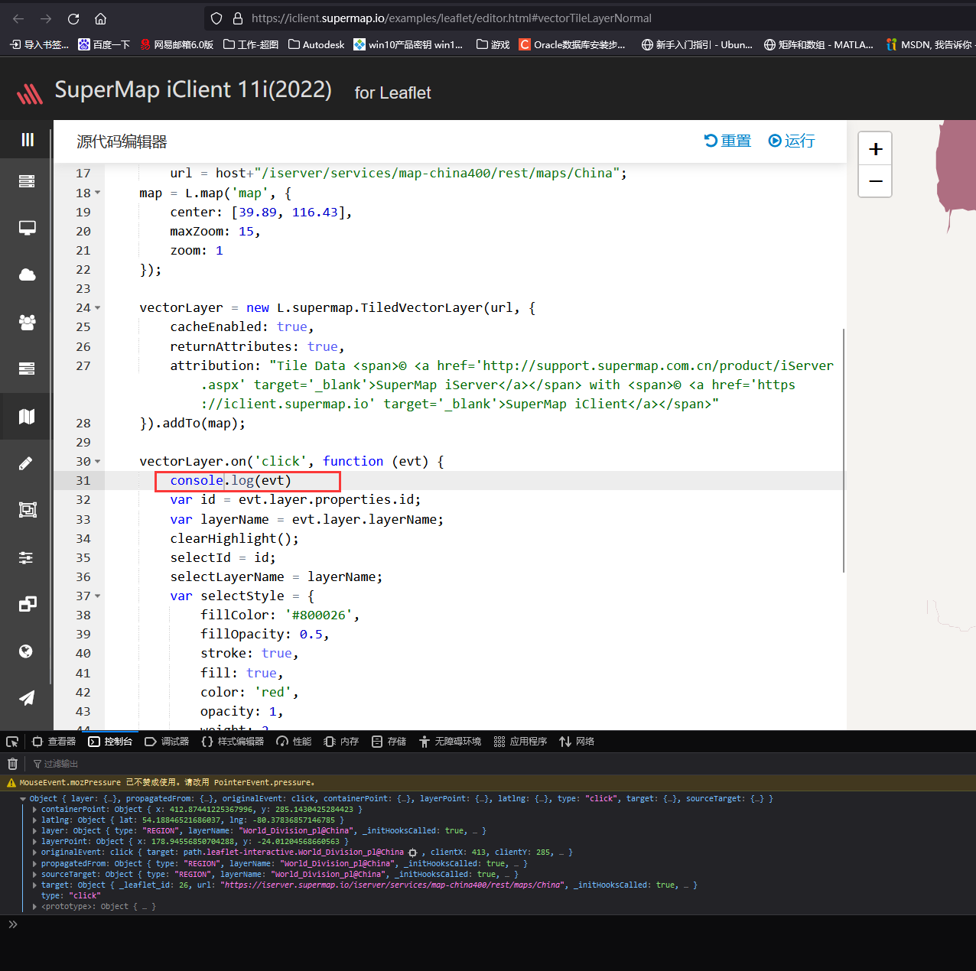Image resolution: width=976 pixels, height=971 pixels.
Task: Zoom out on the map
Action: (x=876, y=181)
